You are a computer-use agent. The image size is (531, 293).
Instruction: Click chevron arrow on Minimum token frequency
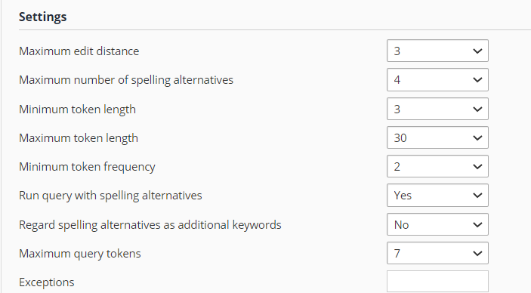point(477,167)
